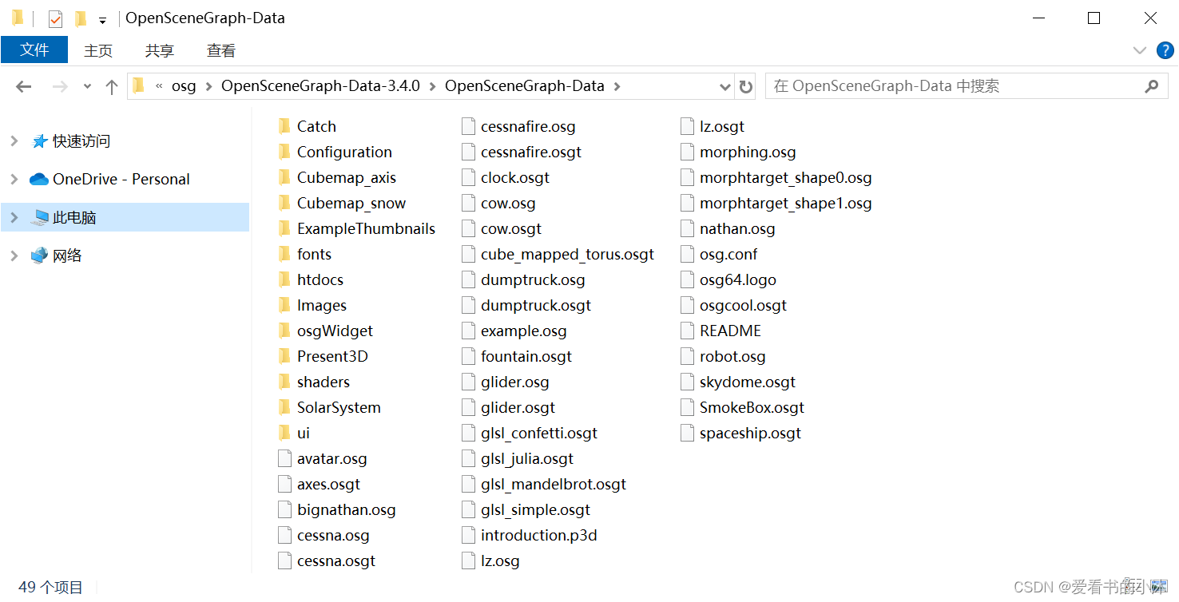Image resolution: width=1179 pixels, height=602 pixels.
Task: Select the fonts folder icon
Action: 284,254
